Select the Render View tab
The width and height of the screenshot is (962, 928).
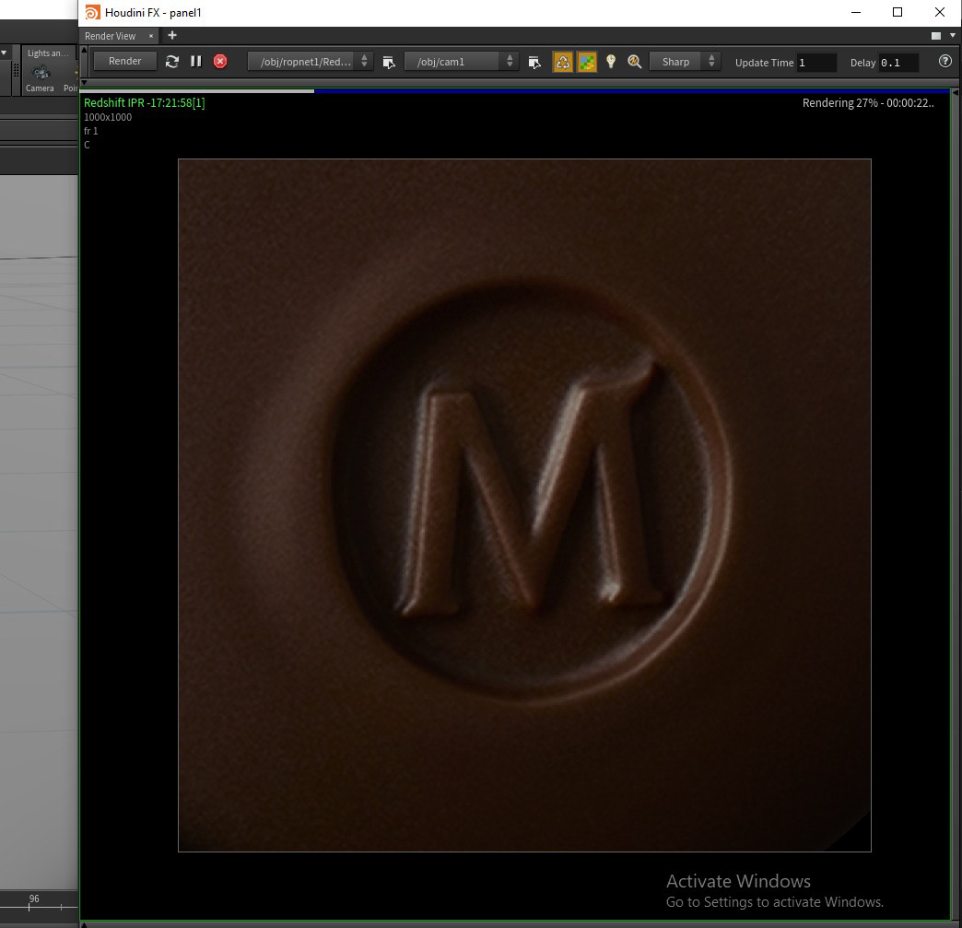tap(111, 36)
